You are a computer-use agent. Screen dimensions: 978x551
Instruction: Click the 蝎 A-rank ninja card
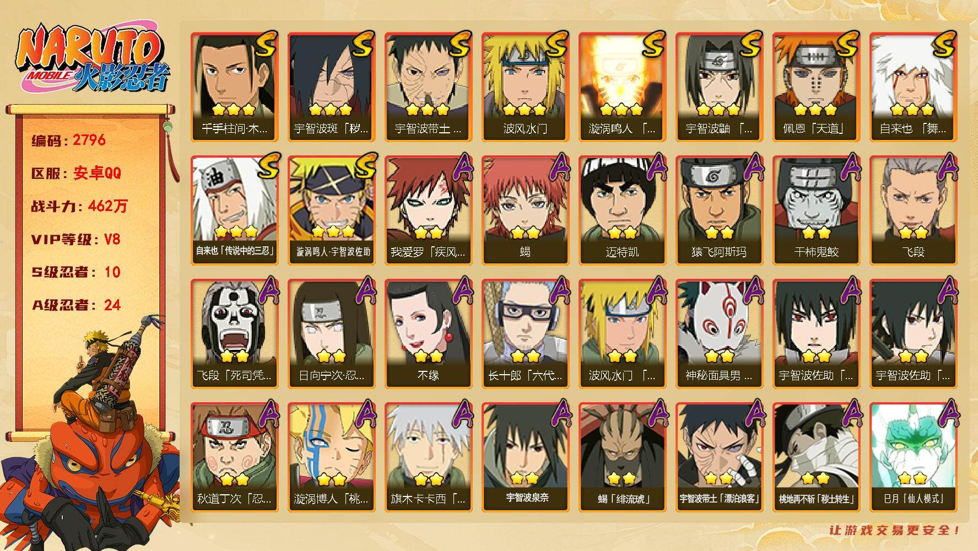(x=525, y=210)
